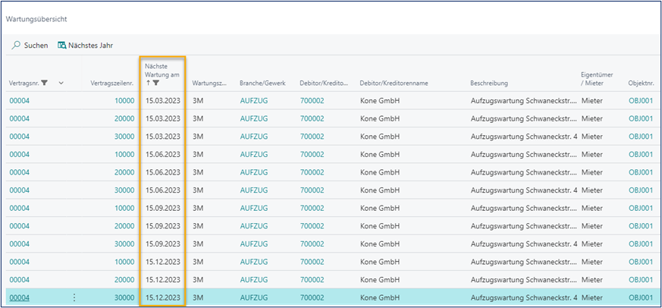Open object OBJ001 in line 20000, 15.06.2023 row

[x=641, y=172]
